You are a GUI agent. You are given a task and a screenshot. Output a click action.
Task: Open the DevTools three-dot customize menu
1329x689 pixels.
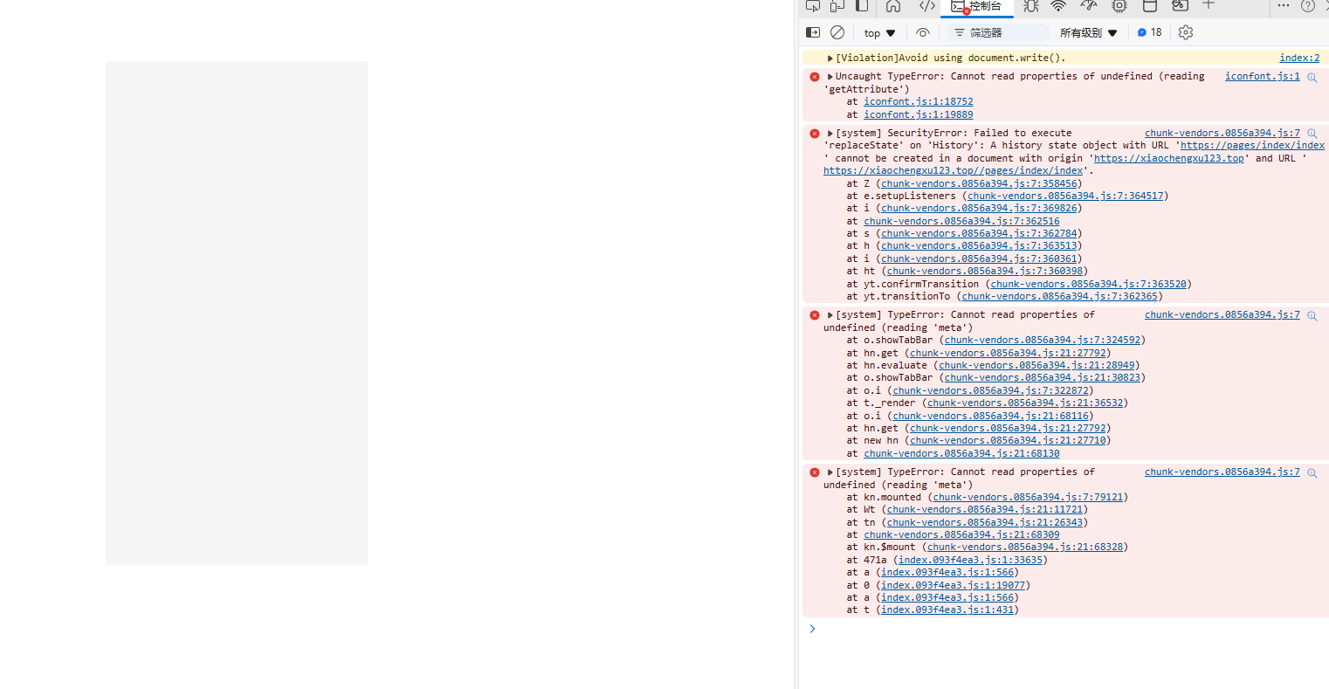click(x=1283, y=6)
